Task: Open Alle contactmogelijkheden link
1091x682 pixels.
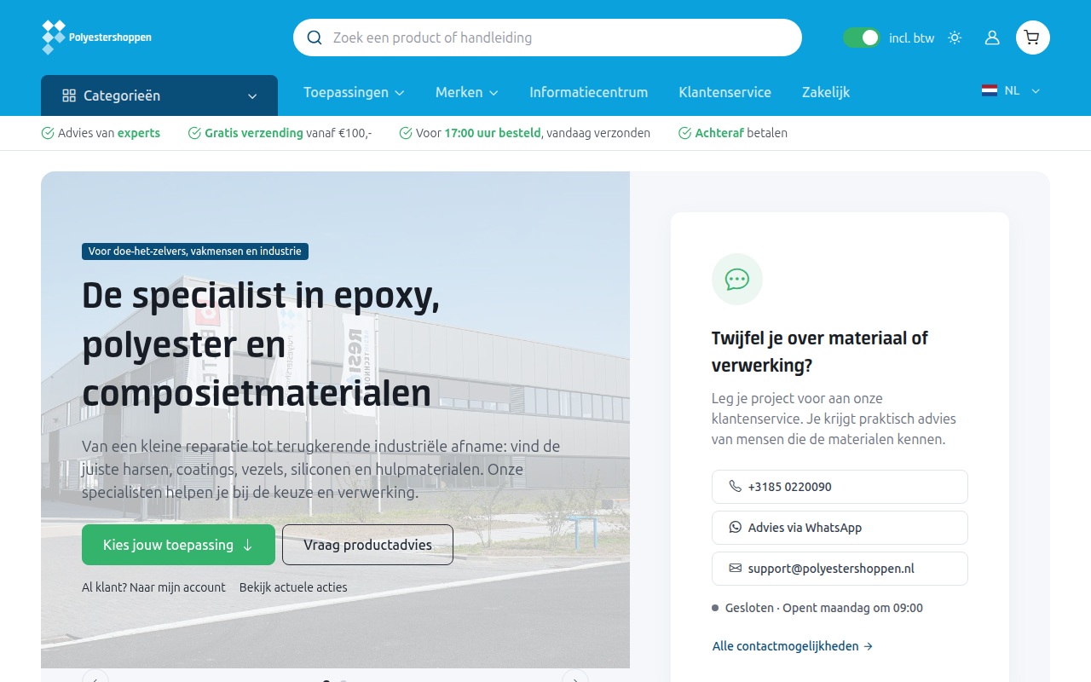Action: coord(793,646)
